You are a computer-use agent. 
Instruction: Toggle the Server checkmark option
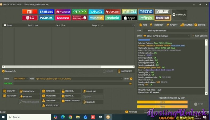[x=131, y=79]
